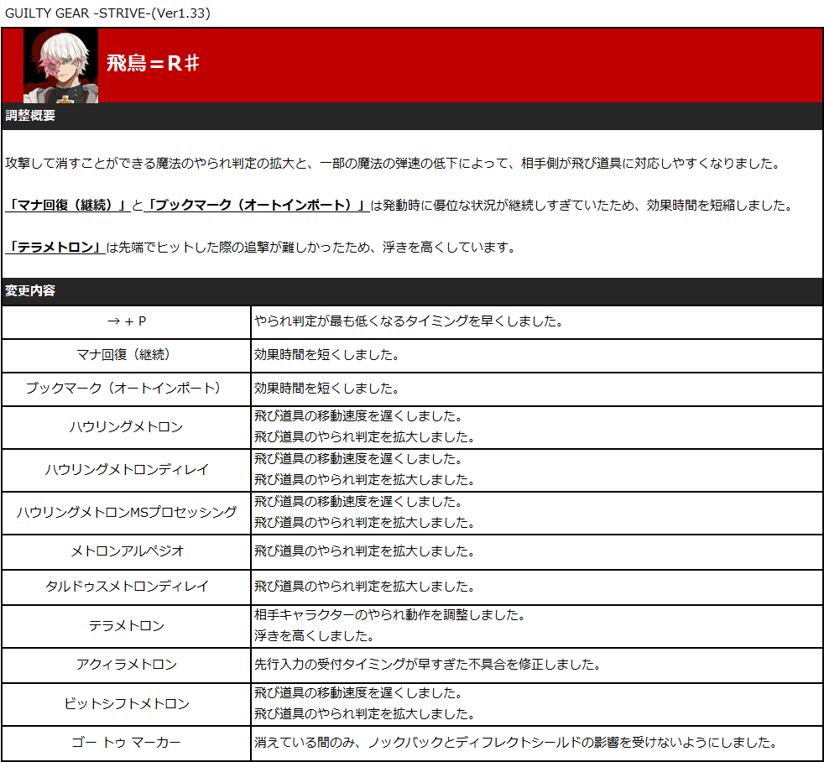Click 飛び道具の移動速度を遅くしました in the ビットシフトメトロン row

coord(358,693)
